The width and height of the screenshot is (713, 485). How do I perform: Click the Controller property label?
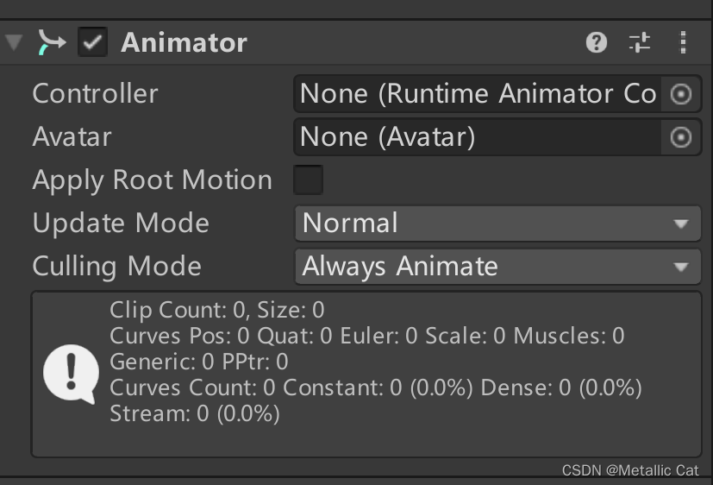95,94
